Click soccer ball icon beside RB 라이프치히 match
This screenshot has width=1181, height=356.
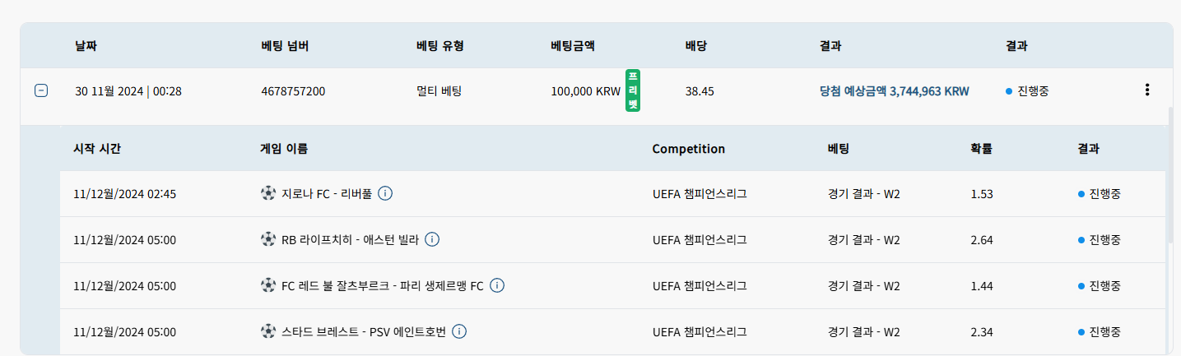tap(267, 240)
